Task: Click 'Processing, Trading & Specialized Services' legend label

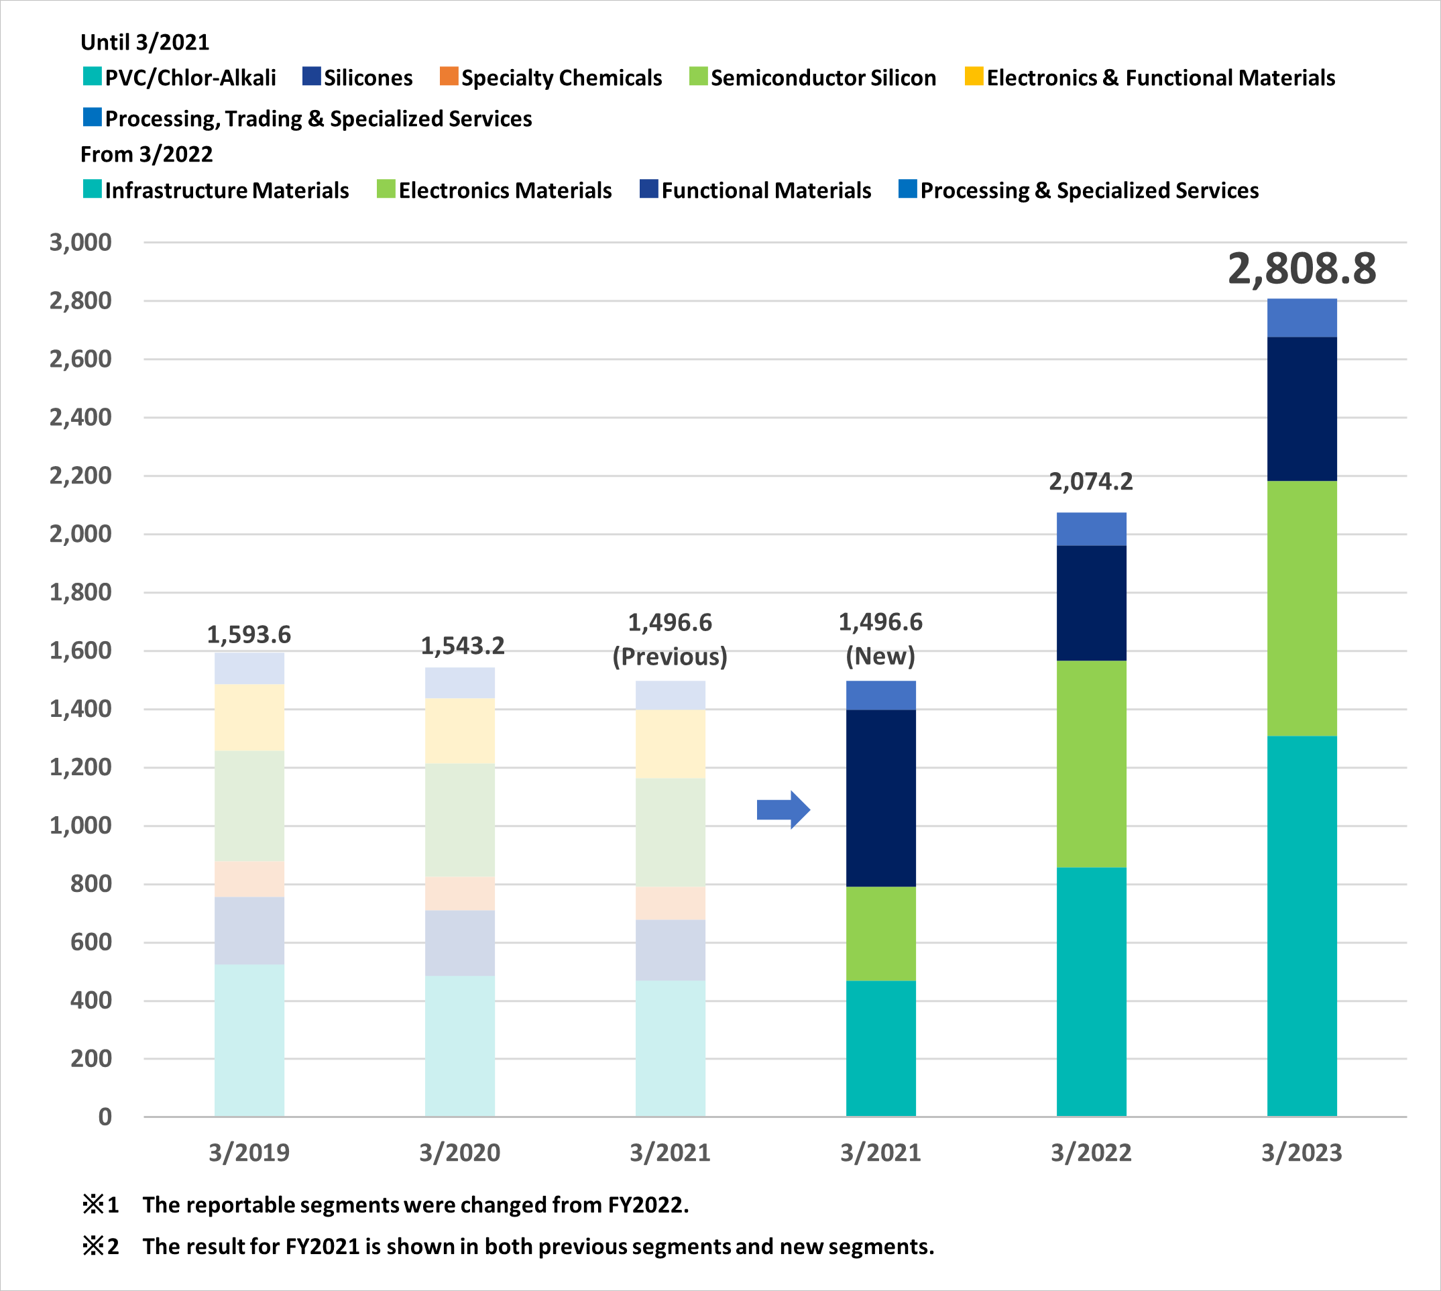Action: tap(319, 119)
